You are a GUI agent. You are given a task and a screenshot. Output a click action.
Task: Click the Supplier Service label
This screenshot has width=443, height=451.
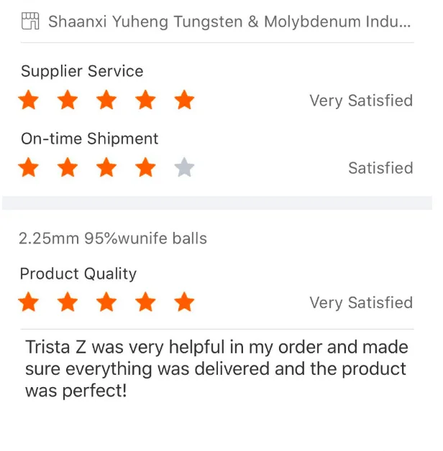82,71
